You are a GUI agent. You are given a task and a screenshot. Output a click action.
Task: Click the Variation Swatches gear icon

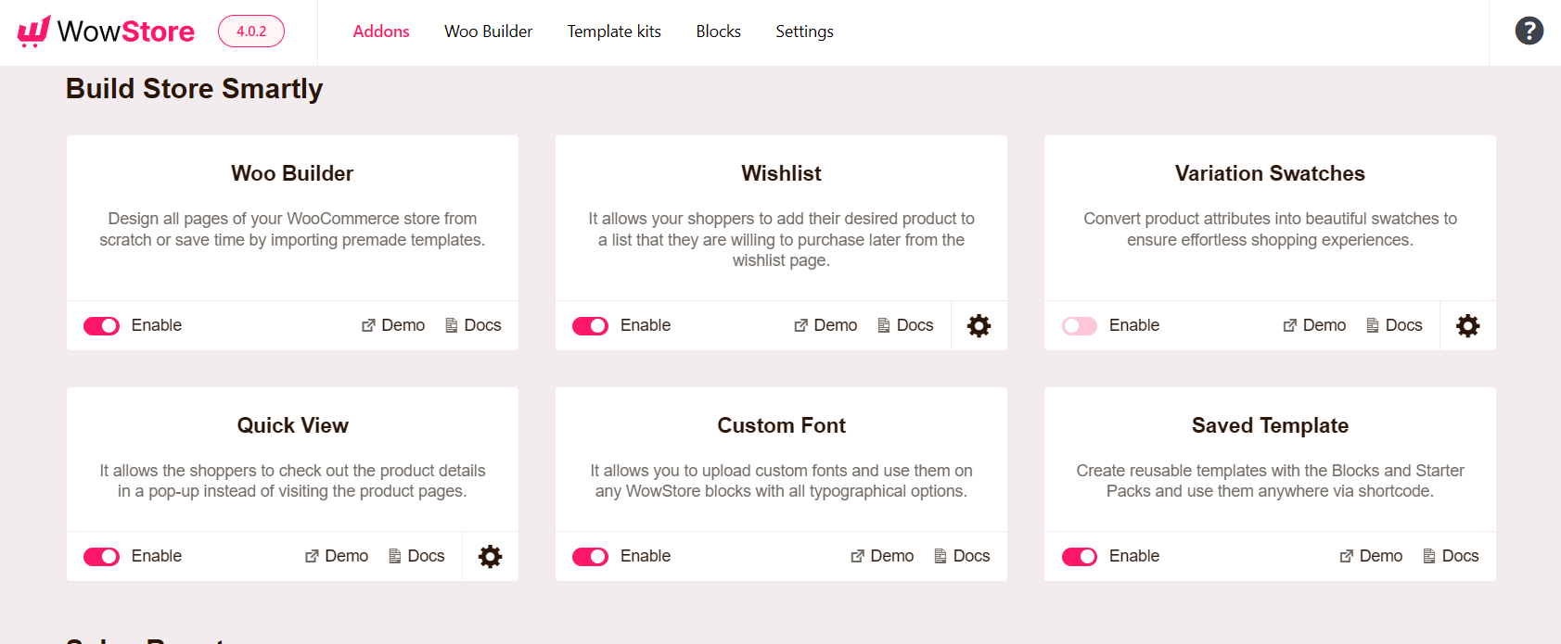1467,325
